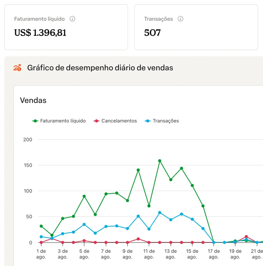Toggle Cancelamentos legend series
This screenshot has width=263, height=266.
click(x=115, y=121)
